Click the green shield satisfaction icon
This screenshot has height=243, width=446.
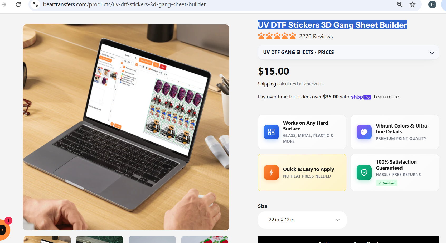(364, 173)
